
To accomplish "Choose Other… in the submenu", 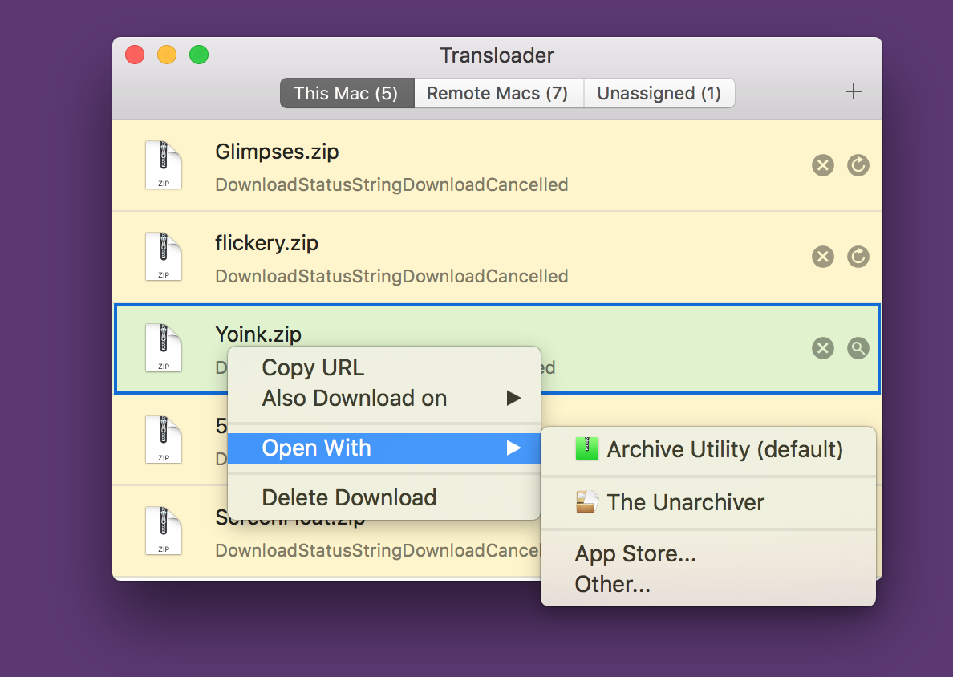I will click(708, 584).
